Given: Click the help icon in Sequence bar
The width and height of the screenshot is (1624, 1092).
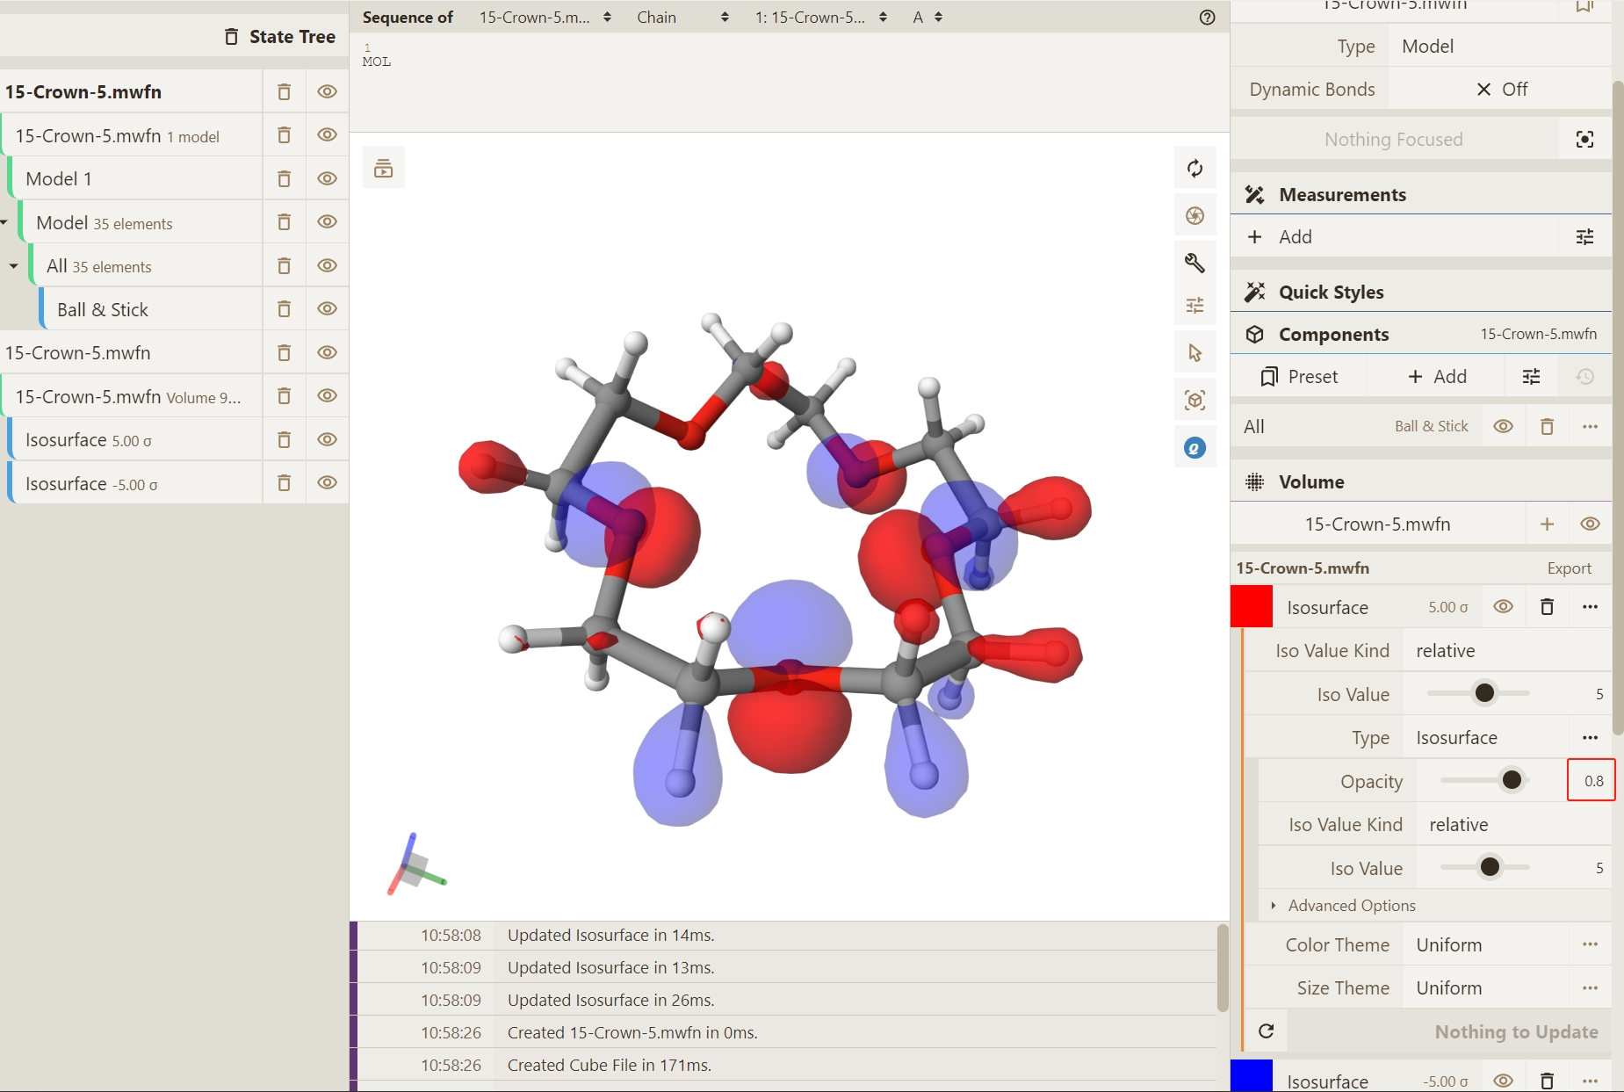Looking at the screenshot, I should [x=1207, y=18].
